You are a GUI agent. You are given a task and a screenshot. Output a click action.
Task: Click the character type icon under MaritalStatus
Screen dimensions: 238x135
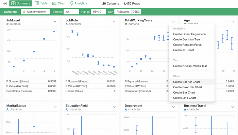point(7,110)
